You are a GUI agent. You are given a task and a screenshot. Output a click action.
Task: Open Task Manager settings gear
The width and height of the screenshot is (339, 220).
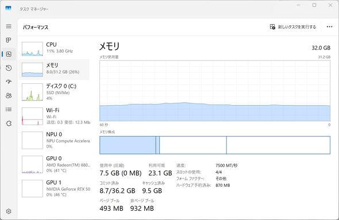tap(9, 211)
